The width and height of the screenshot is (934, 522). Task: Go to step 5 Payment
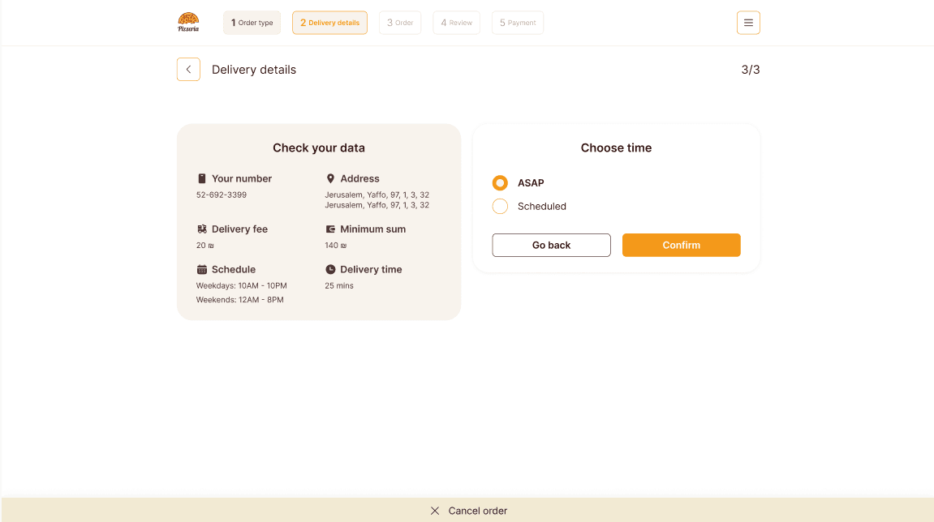(518, 23)
